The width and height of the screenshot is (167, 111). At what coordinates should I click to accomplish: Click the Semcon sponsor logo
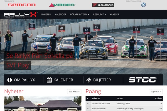tap(22, 5)
